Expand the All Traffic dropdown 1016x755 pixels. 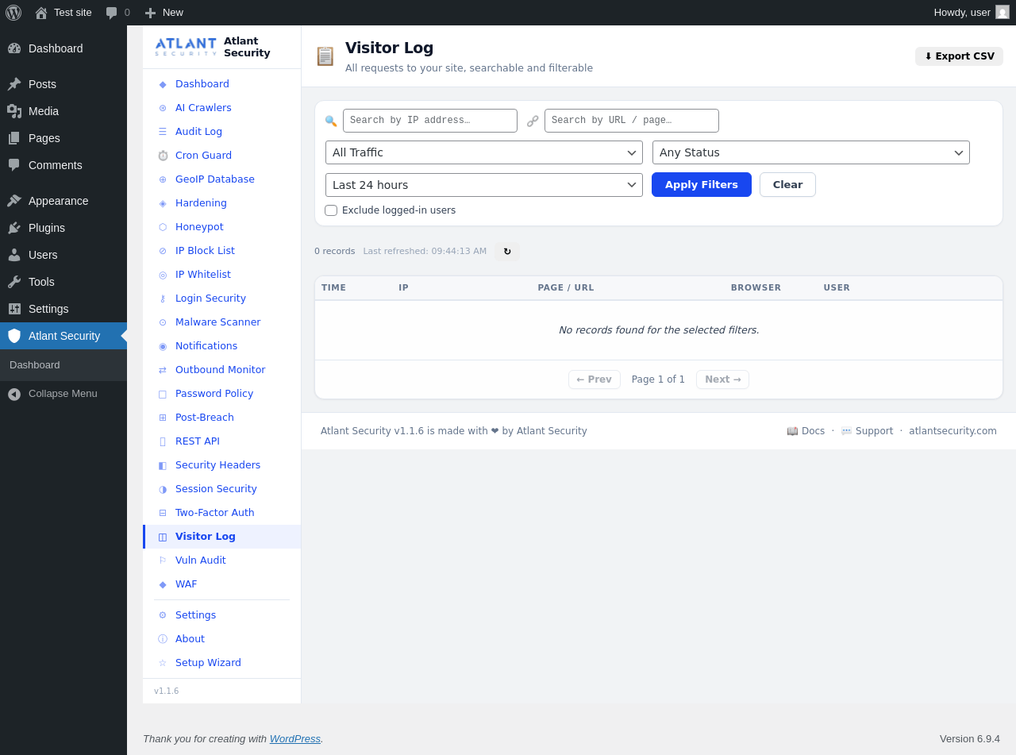pyautogui.click(x=484, y=152)
